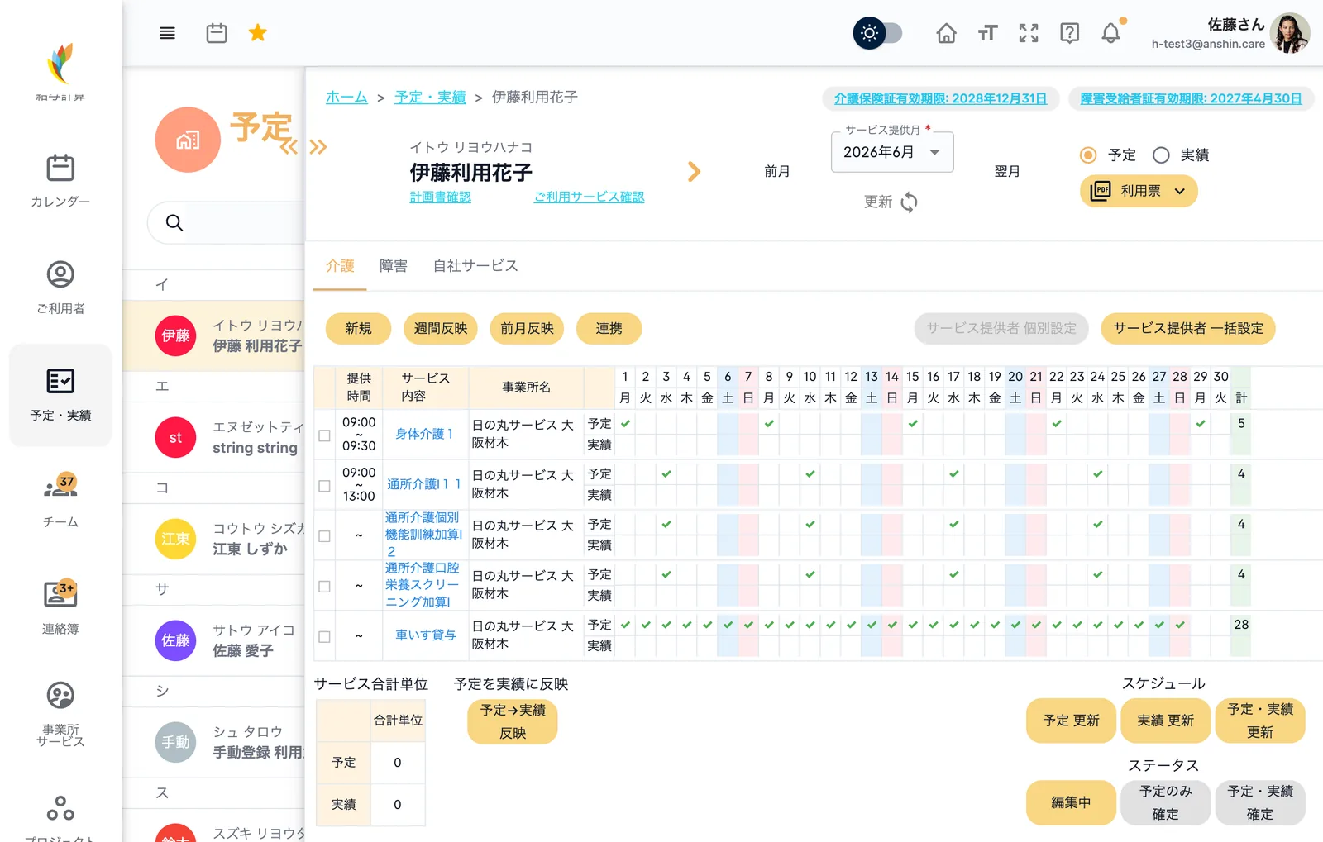Screen dimensions: 1323x842
Task: Open the 身体介護1 service link
Action: (423, 434)
